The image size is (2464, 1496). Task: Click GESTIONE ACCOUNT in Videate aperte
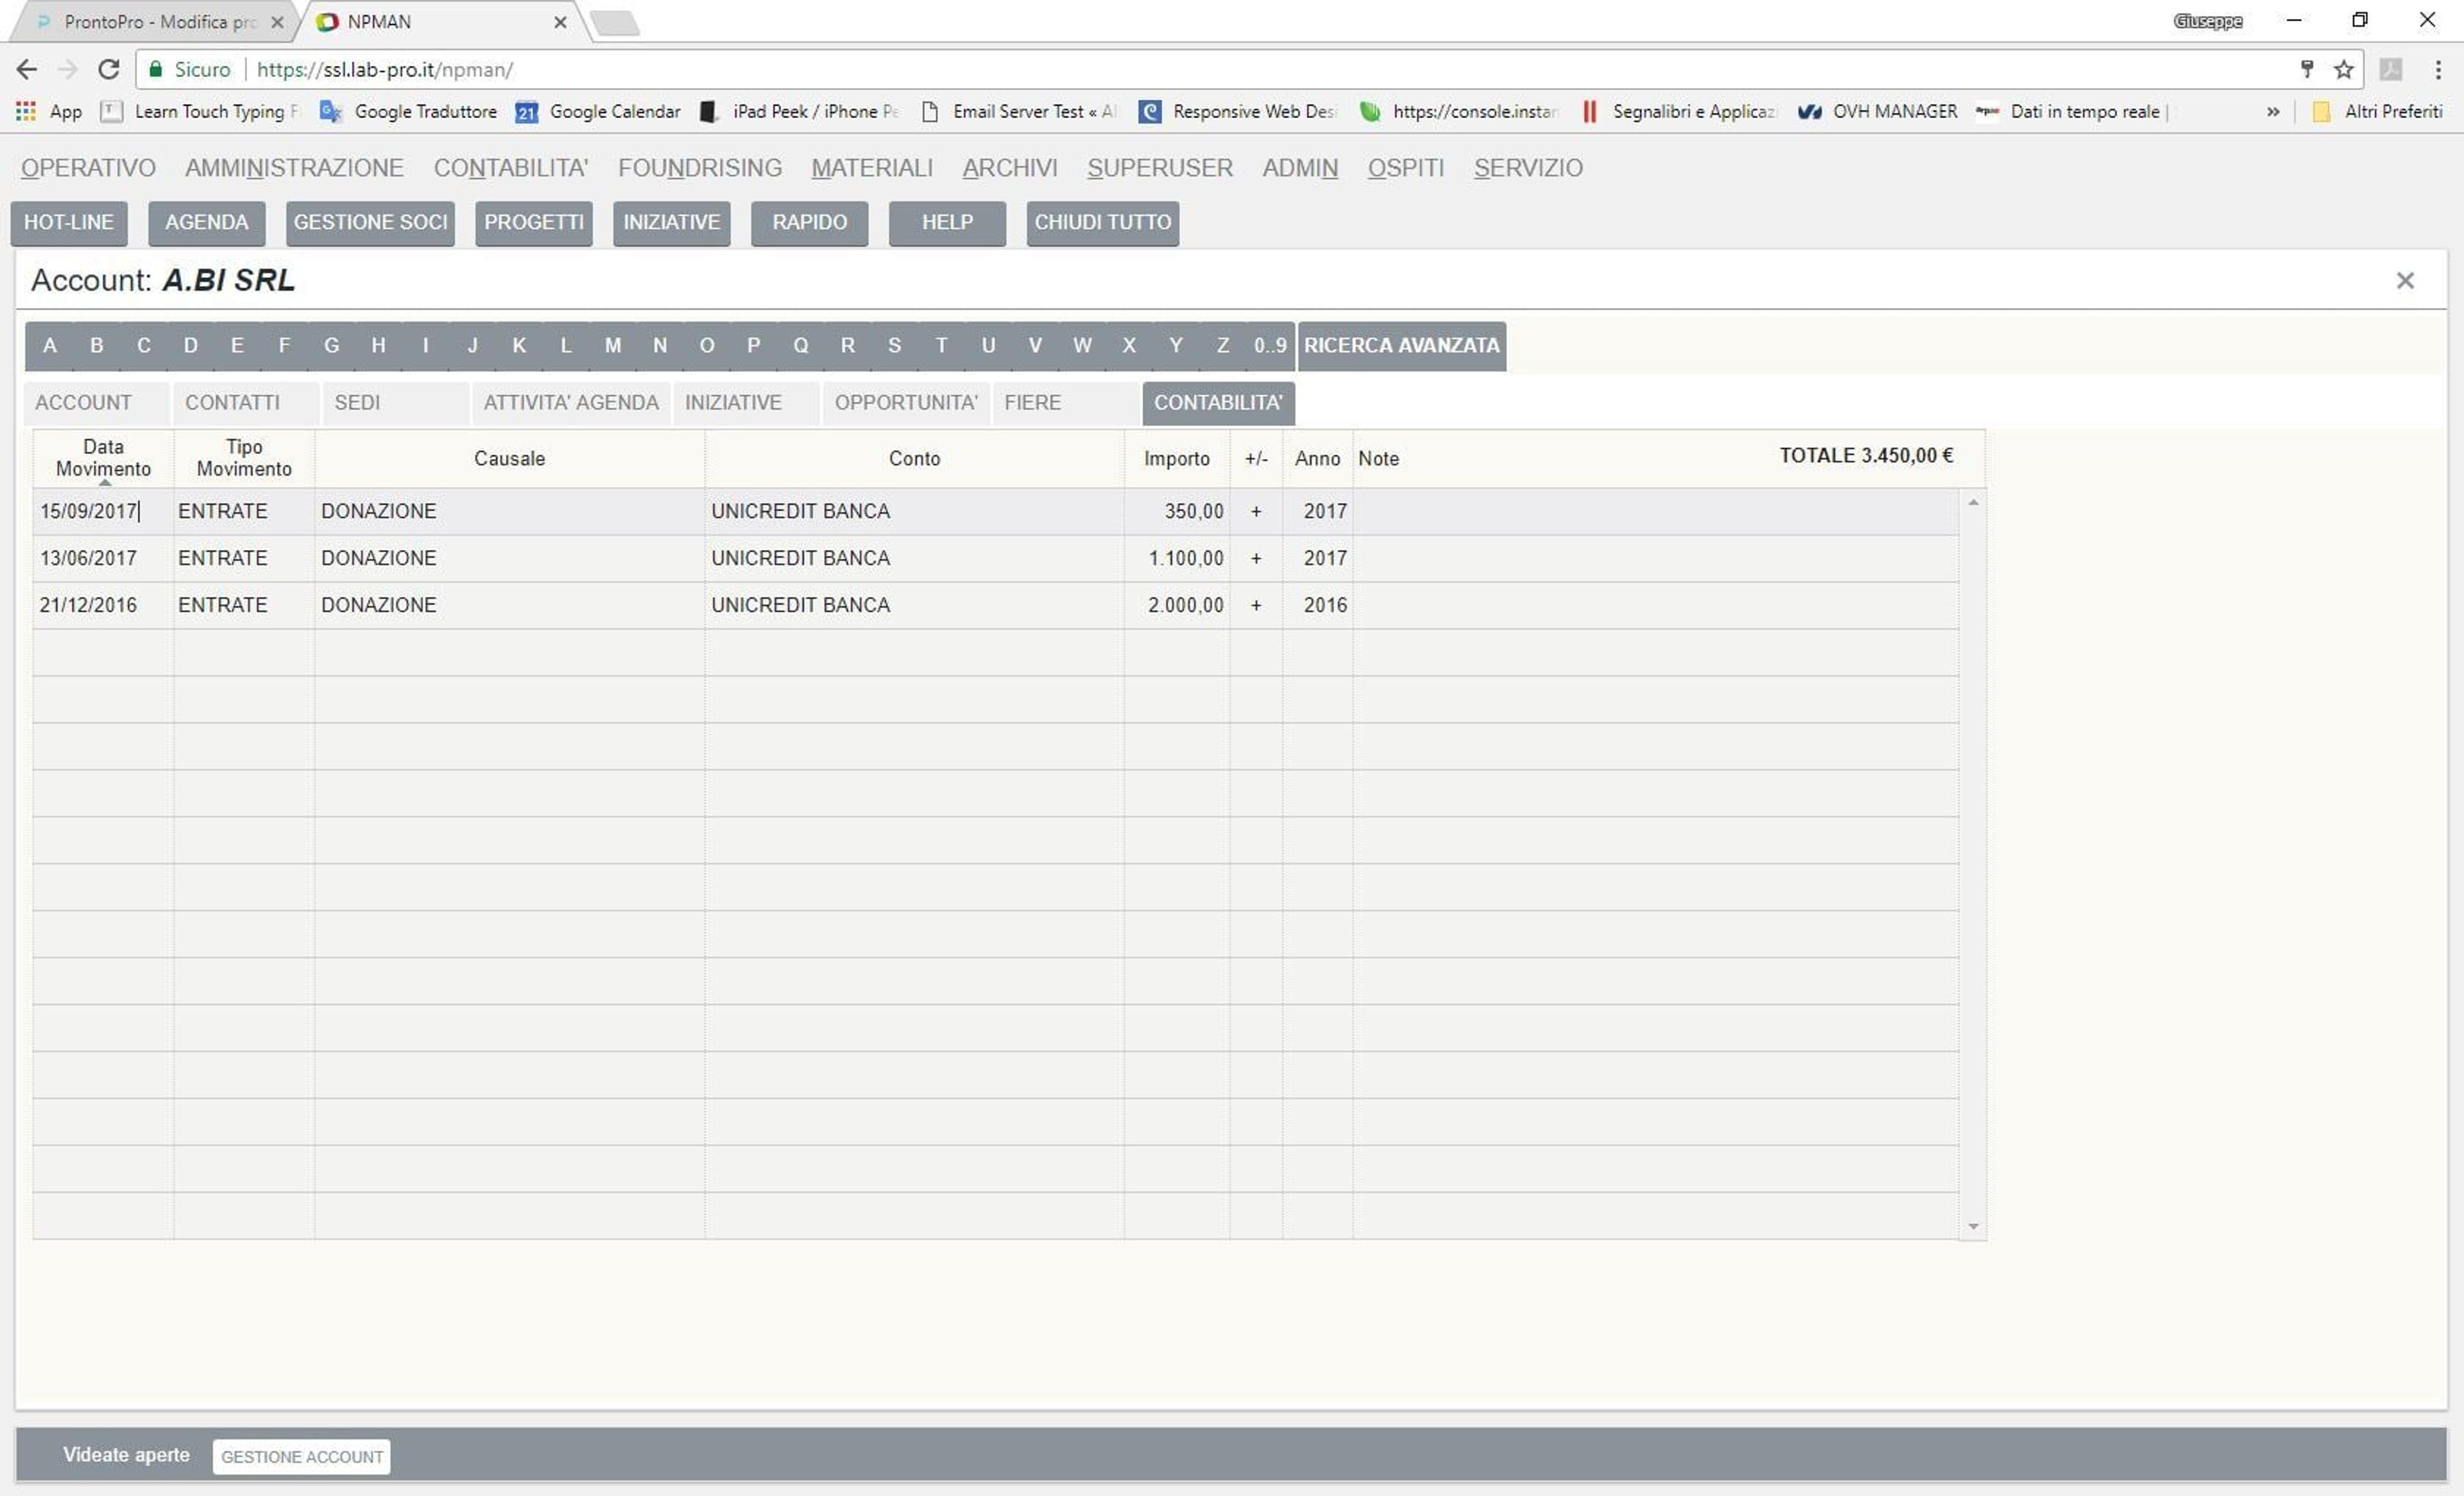302,1457
